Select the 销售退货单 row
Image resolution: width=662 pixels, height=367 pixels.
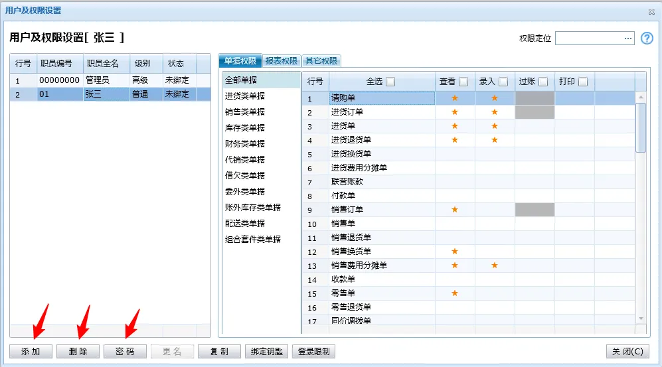point(469,237)
